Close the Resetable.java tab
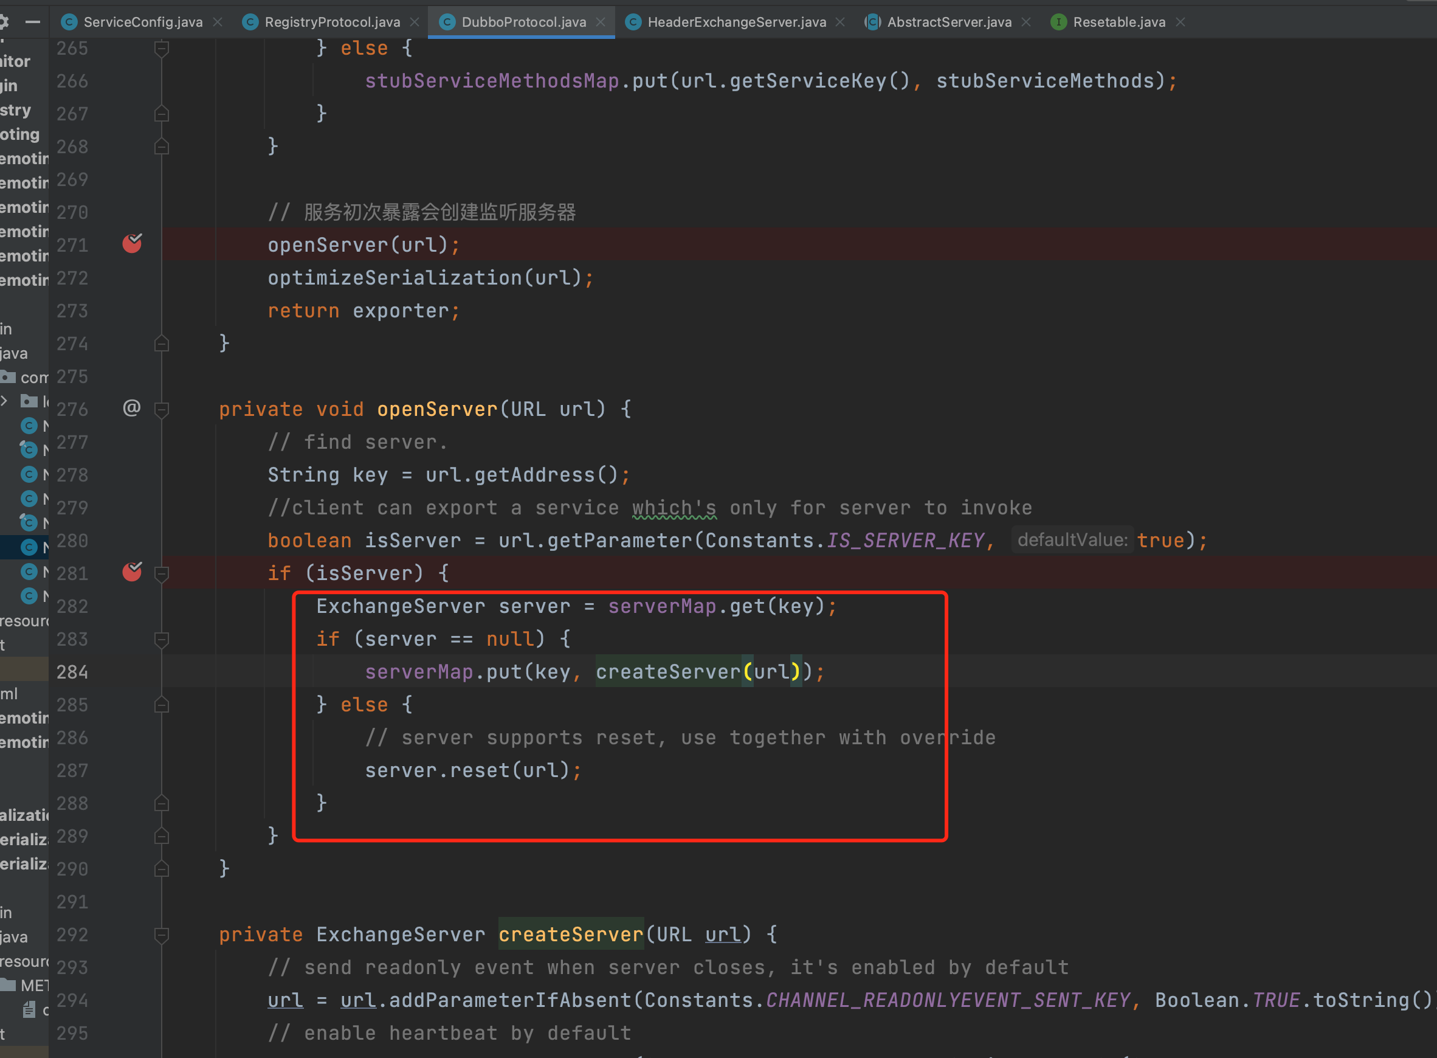The width and height of the screenshot is (1437, 1058). [1180, 22]
